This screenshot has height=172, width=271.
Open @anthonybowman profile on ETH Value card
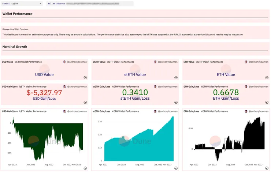(259, 62)
